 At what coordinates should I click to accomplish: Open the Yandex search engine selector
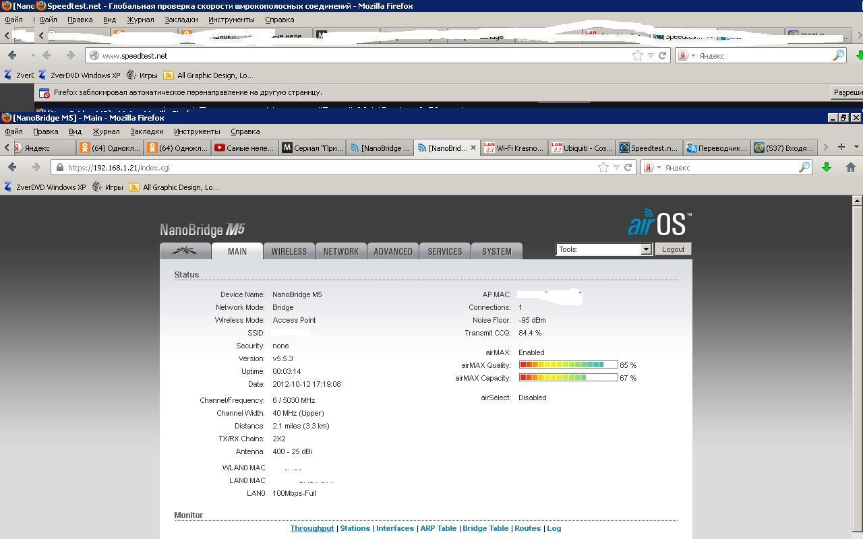pyautogui.click(x=651, y=167)
